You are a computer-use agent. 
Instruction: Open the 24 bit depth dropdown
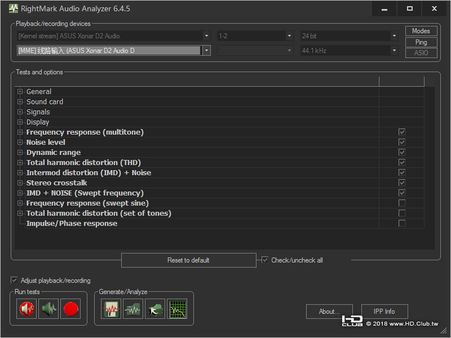click(x=394, y=36)
